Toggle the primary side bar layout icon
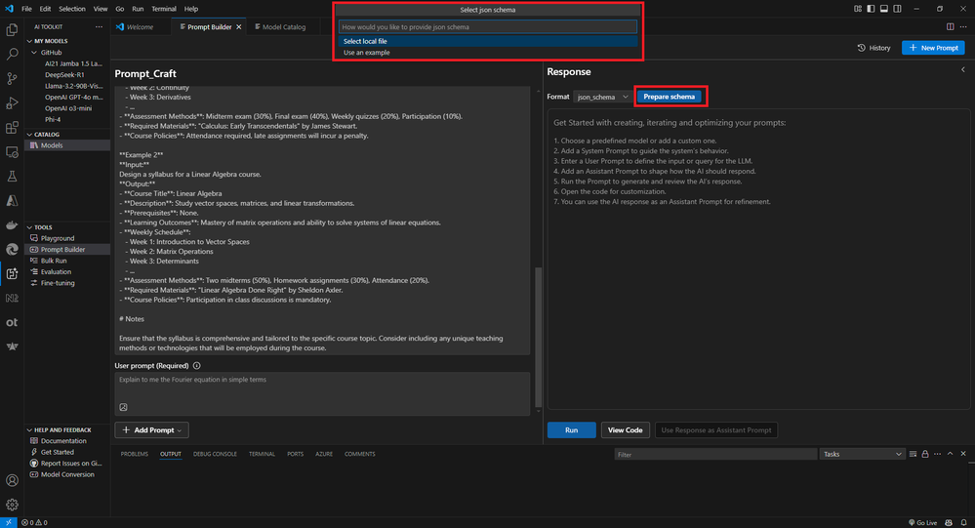 (x=871, y=9)
